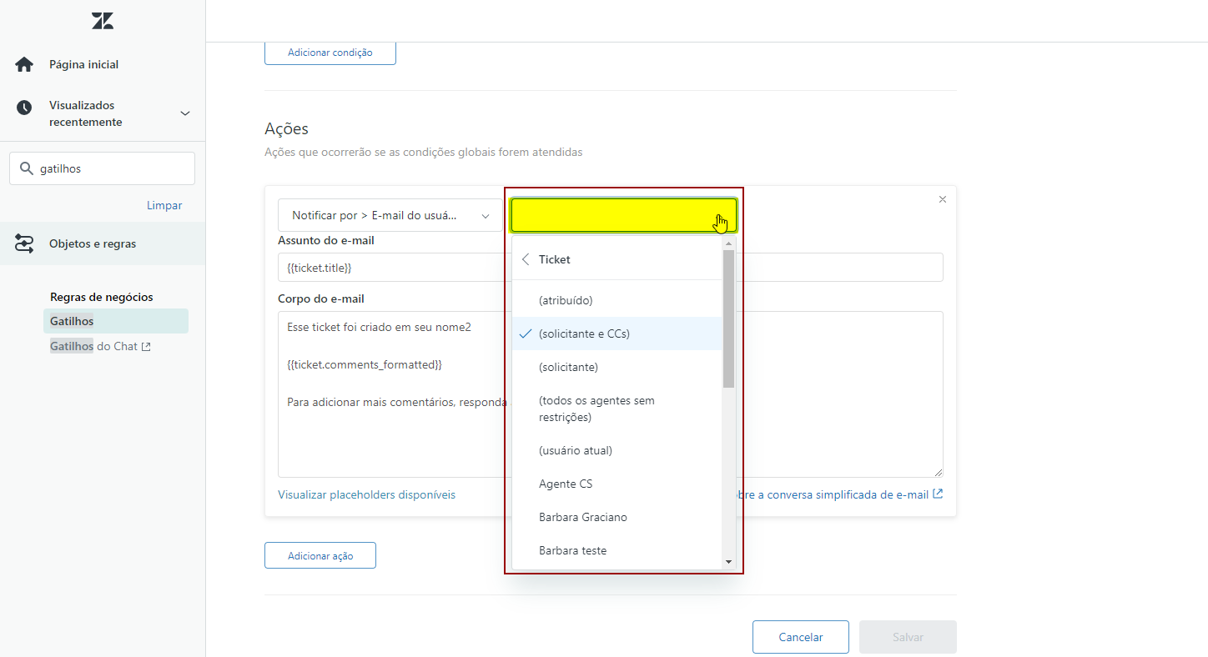
Task: Click the external link icon next to Gatilhos do Chat
Action: (x=147, y=347)
